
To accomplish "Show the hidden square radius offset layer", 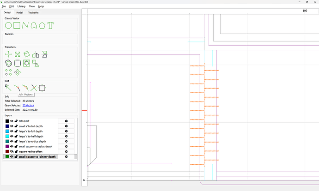I will click(12, 151).
